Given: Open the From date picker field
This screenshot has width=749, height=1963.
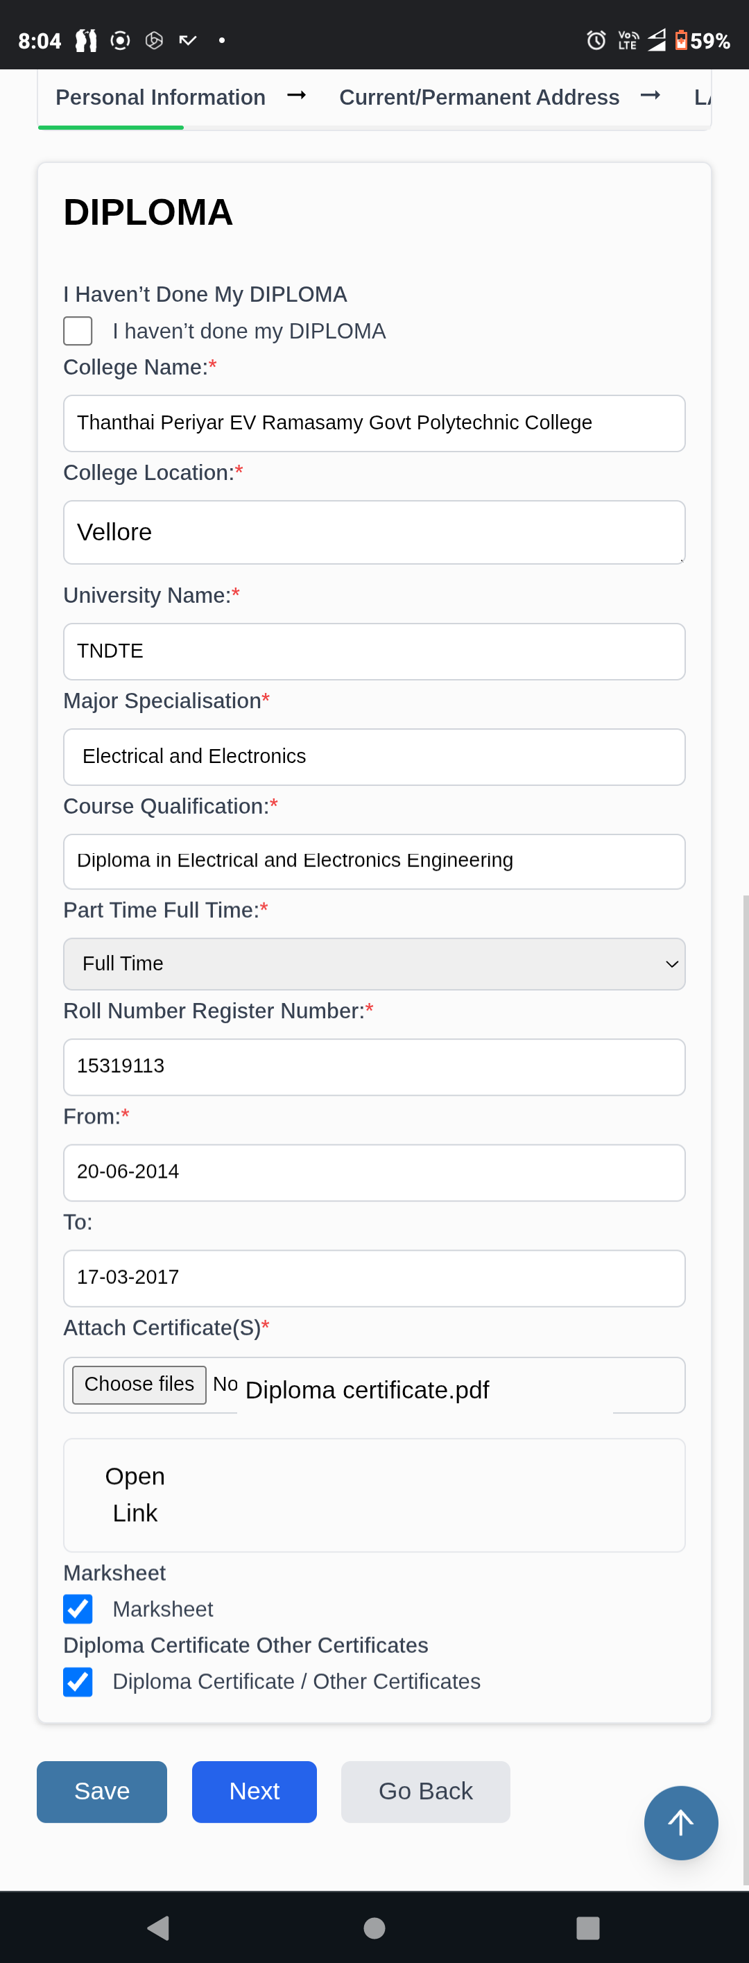Looking at the screenshot, I should [x=374, y=1172].
